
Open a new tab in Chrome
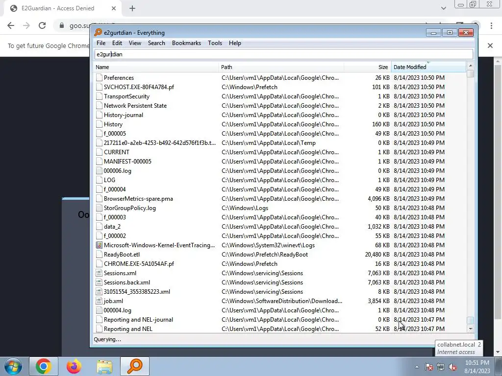tap(132, 8)
